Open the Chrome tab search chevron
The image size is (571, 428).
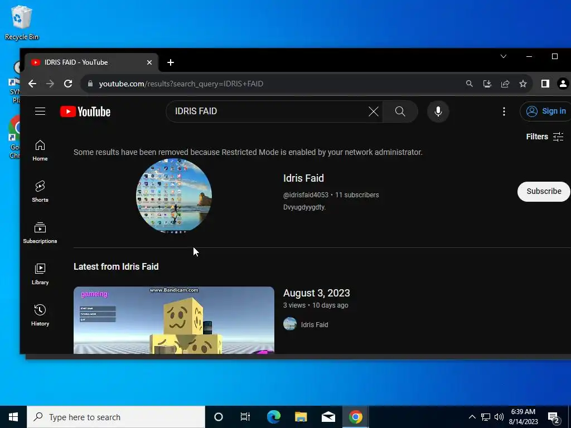click(x=504, y=56)
